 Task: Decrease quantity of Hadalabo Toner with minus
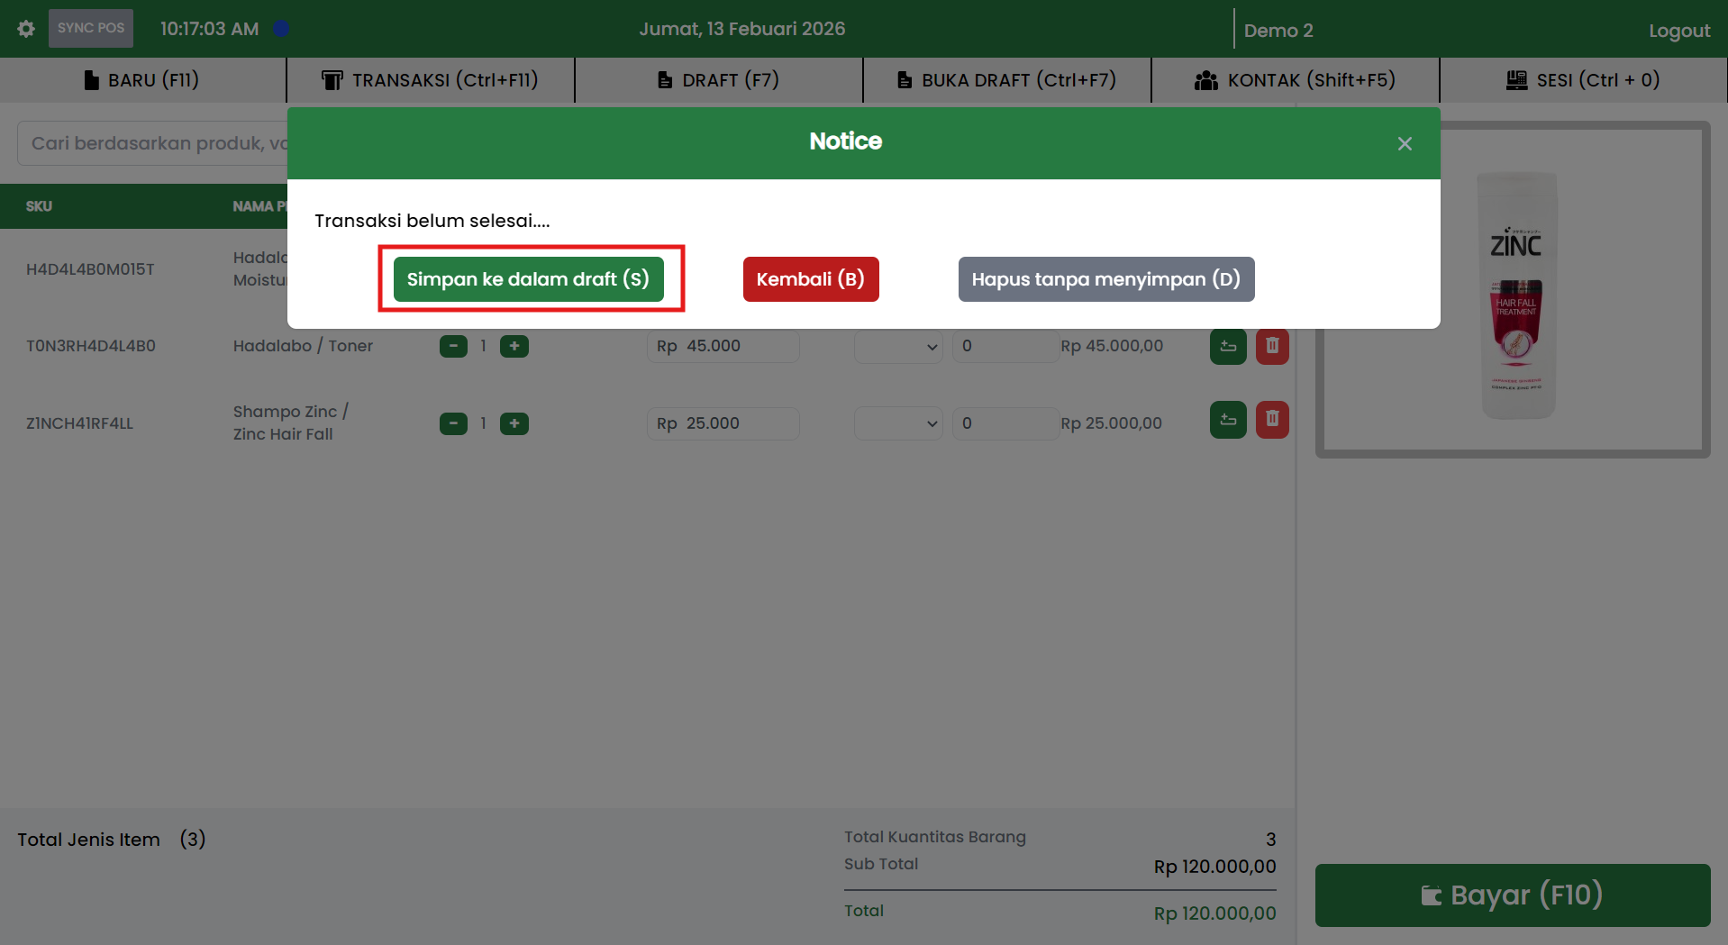click(x=453, y=346)
